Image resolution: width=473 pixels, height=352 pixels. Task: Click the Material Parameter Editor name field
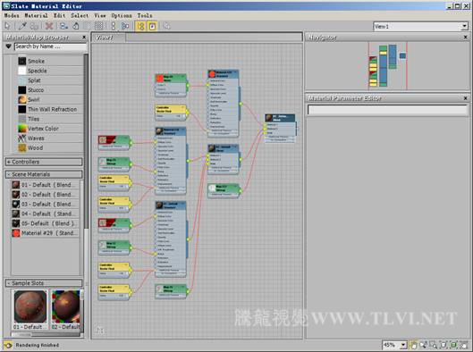pyautogui.click(x=387, y=110)
